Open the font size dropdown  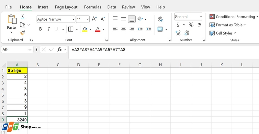pyautogui.click(x=88, y=19)
